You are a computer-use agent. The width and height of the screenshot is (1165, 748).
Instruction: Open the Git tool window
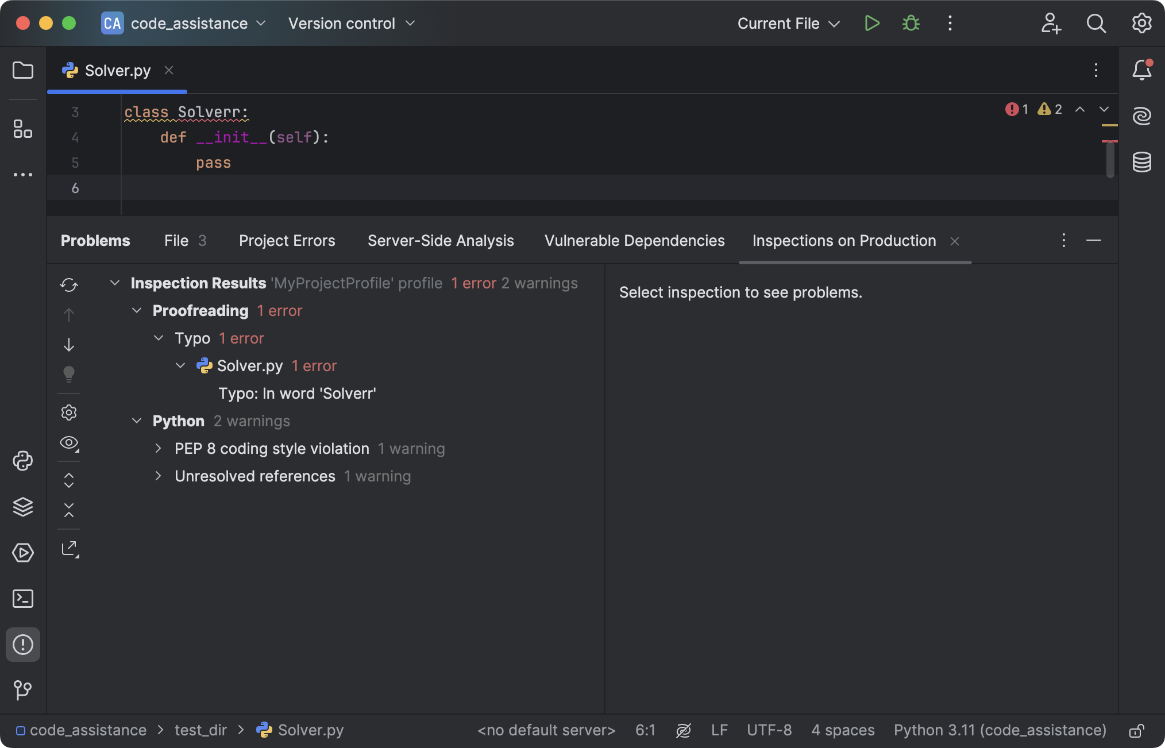point(23,691)
